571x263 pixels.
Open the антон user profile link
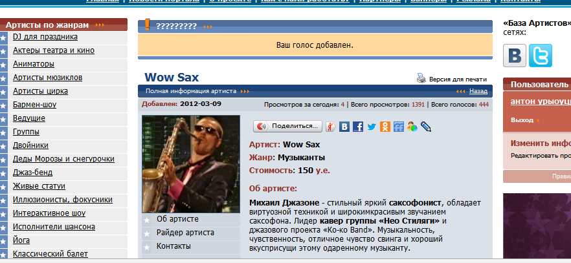[x=541, y=101]
